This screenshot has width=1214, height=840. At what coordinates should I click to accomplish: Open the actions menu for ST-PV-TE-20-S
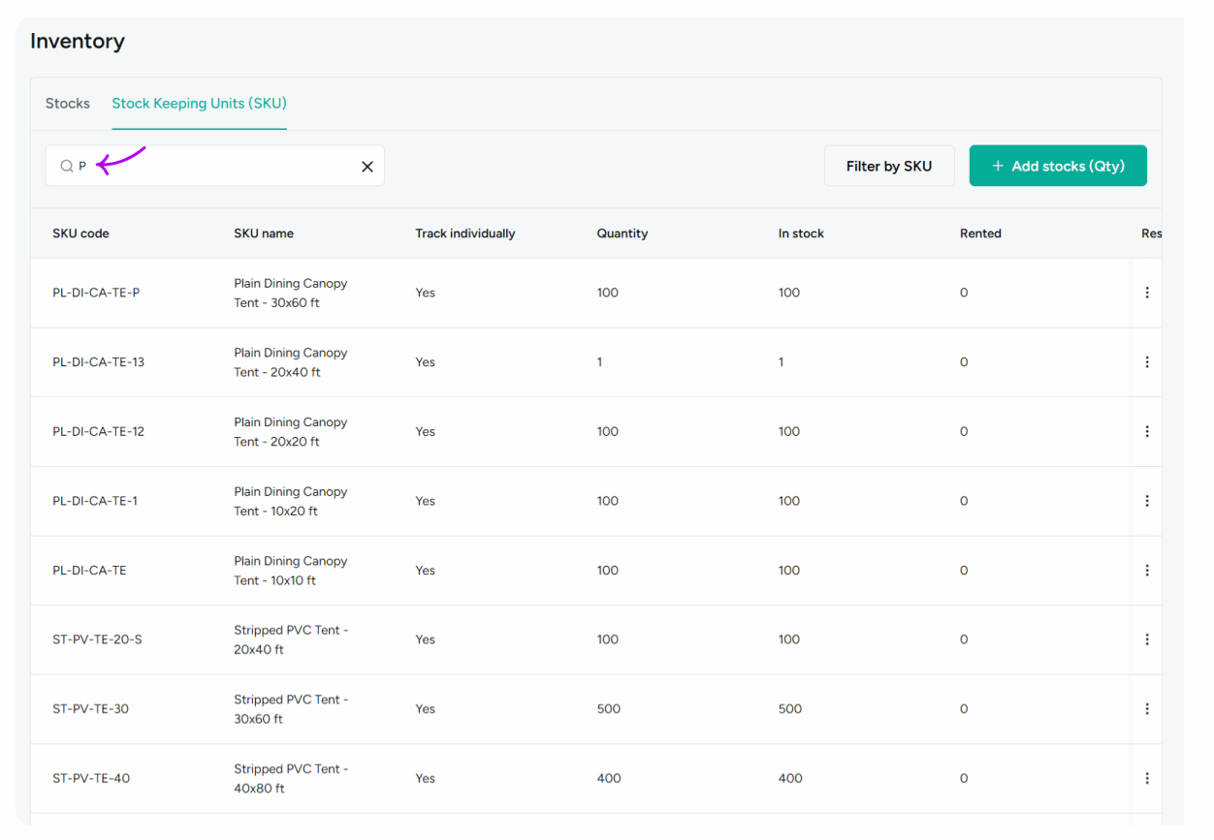(1147, 639)
